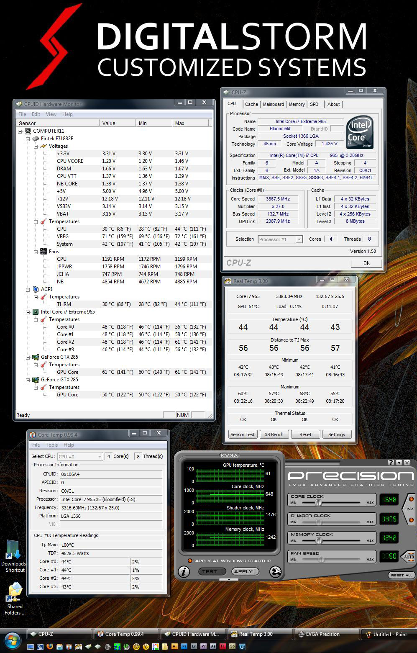This screenshot has width=417, height=653.
Task: Click Sensor Test in Real Temp
Action: (x=243, y=434)
